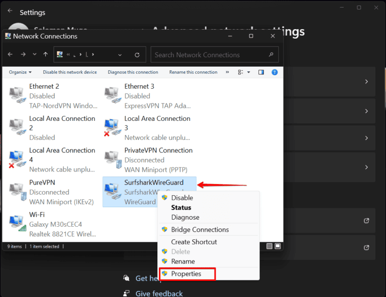Click the Wi-Fi network adapter icon
The height and width of the screenshot is (297, 386).
pyautogui.click(x=17, y=223)
